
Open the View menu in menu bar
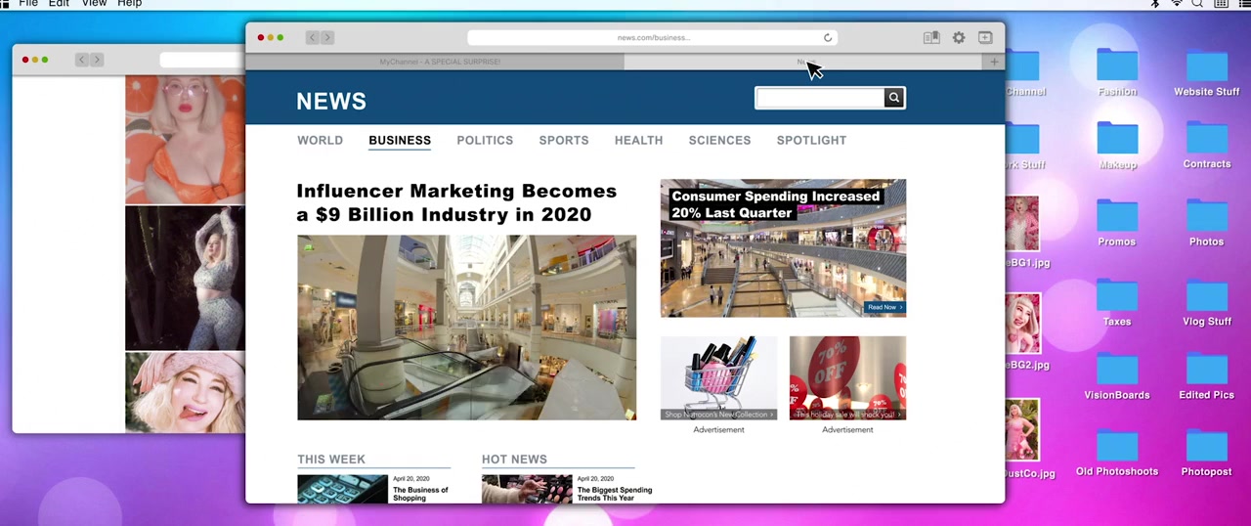(x=94, y=4)
